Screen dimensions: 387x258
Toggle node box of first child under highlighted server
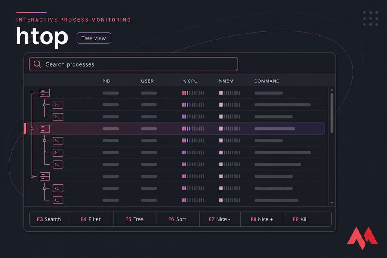(x=45, y=141)
